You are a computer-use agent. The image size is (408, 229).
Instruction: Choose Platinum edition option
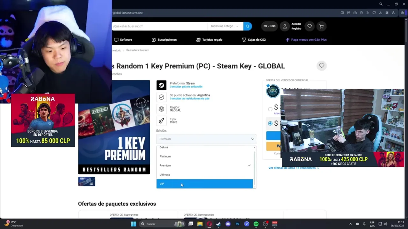(205, 156)
